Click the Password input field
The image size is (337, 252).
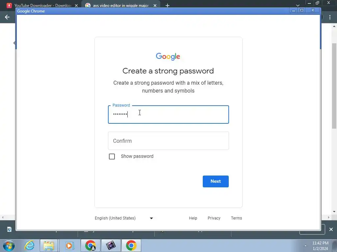point(168,115)
